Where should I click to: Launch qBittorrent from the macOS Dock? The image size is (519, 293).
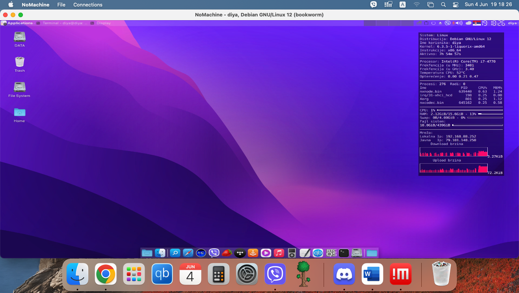(x=162, y=274)
